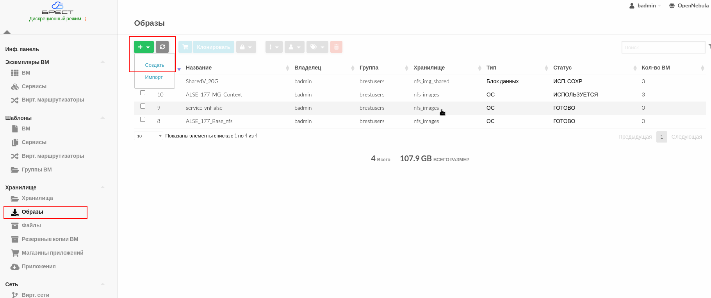Viewport: 711px width, 298px height.
Task: Open Группы ВМ under templates
Action: click(37, 170)
